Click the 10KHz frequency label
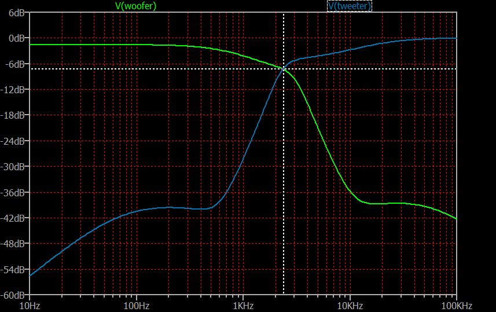 click(x=350, y=306)
